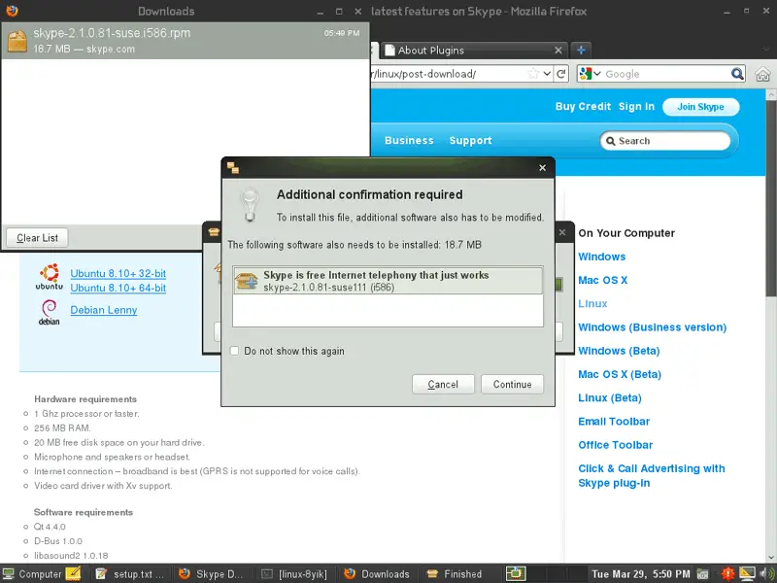Switch to Skype D... Firefox taskbar window
The width and height of the screenshot is (777, 583).
213,574
